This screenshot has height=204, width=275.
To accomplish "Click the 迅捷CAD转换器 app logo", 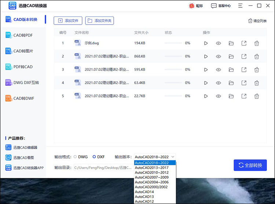I will tap(12, 5).
